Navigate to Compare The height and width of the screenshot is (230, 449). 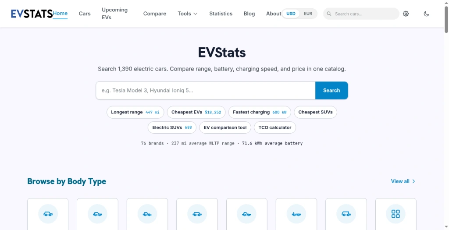(x=155, y=14)
